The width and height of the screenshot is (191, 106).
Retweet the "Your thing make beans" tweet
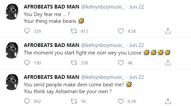pos(74,31)
